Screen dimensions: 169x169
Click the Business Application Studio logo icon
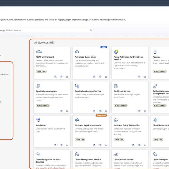coord(77,120)
